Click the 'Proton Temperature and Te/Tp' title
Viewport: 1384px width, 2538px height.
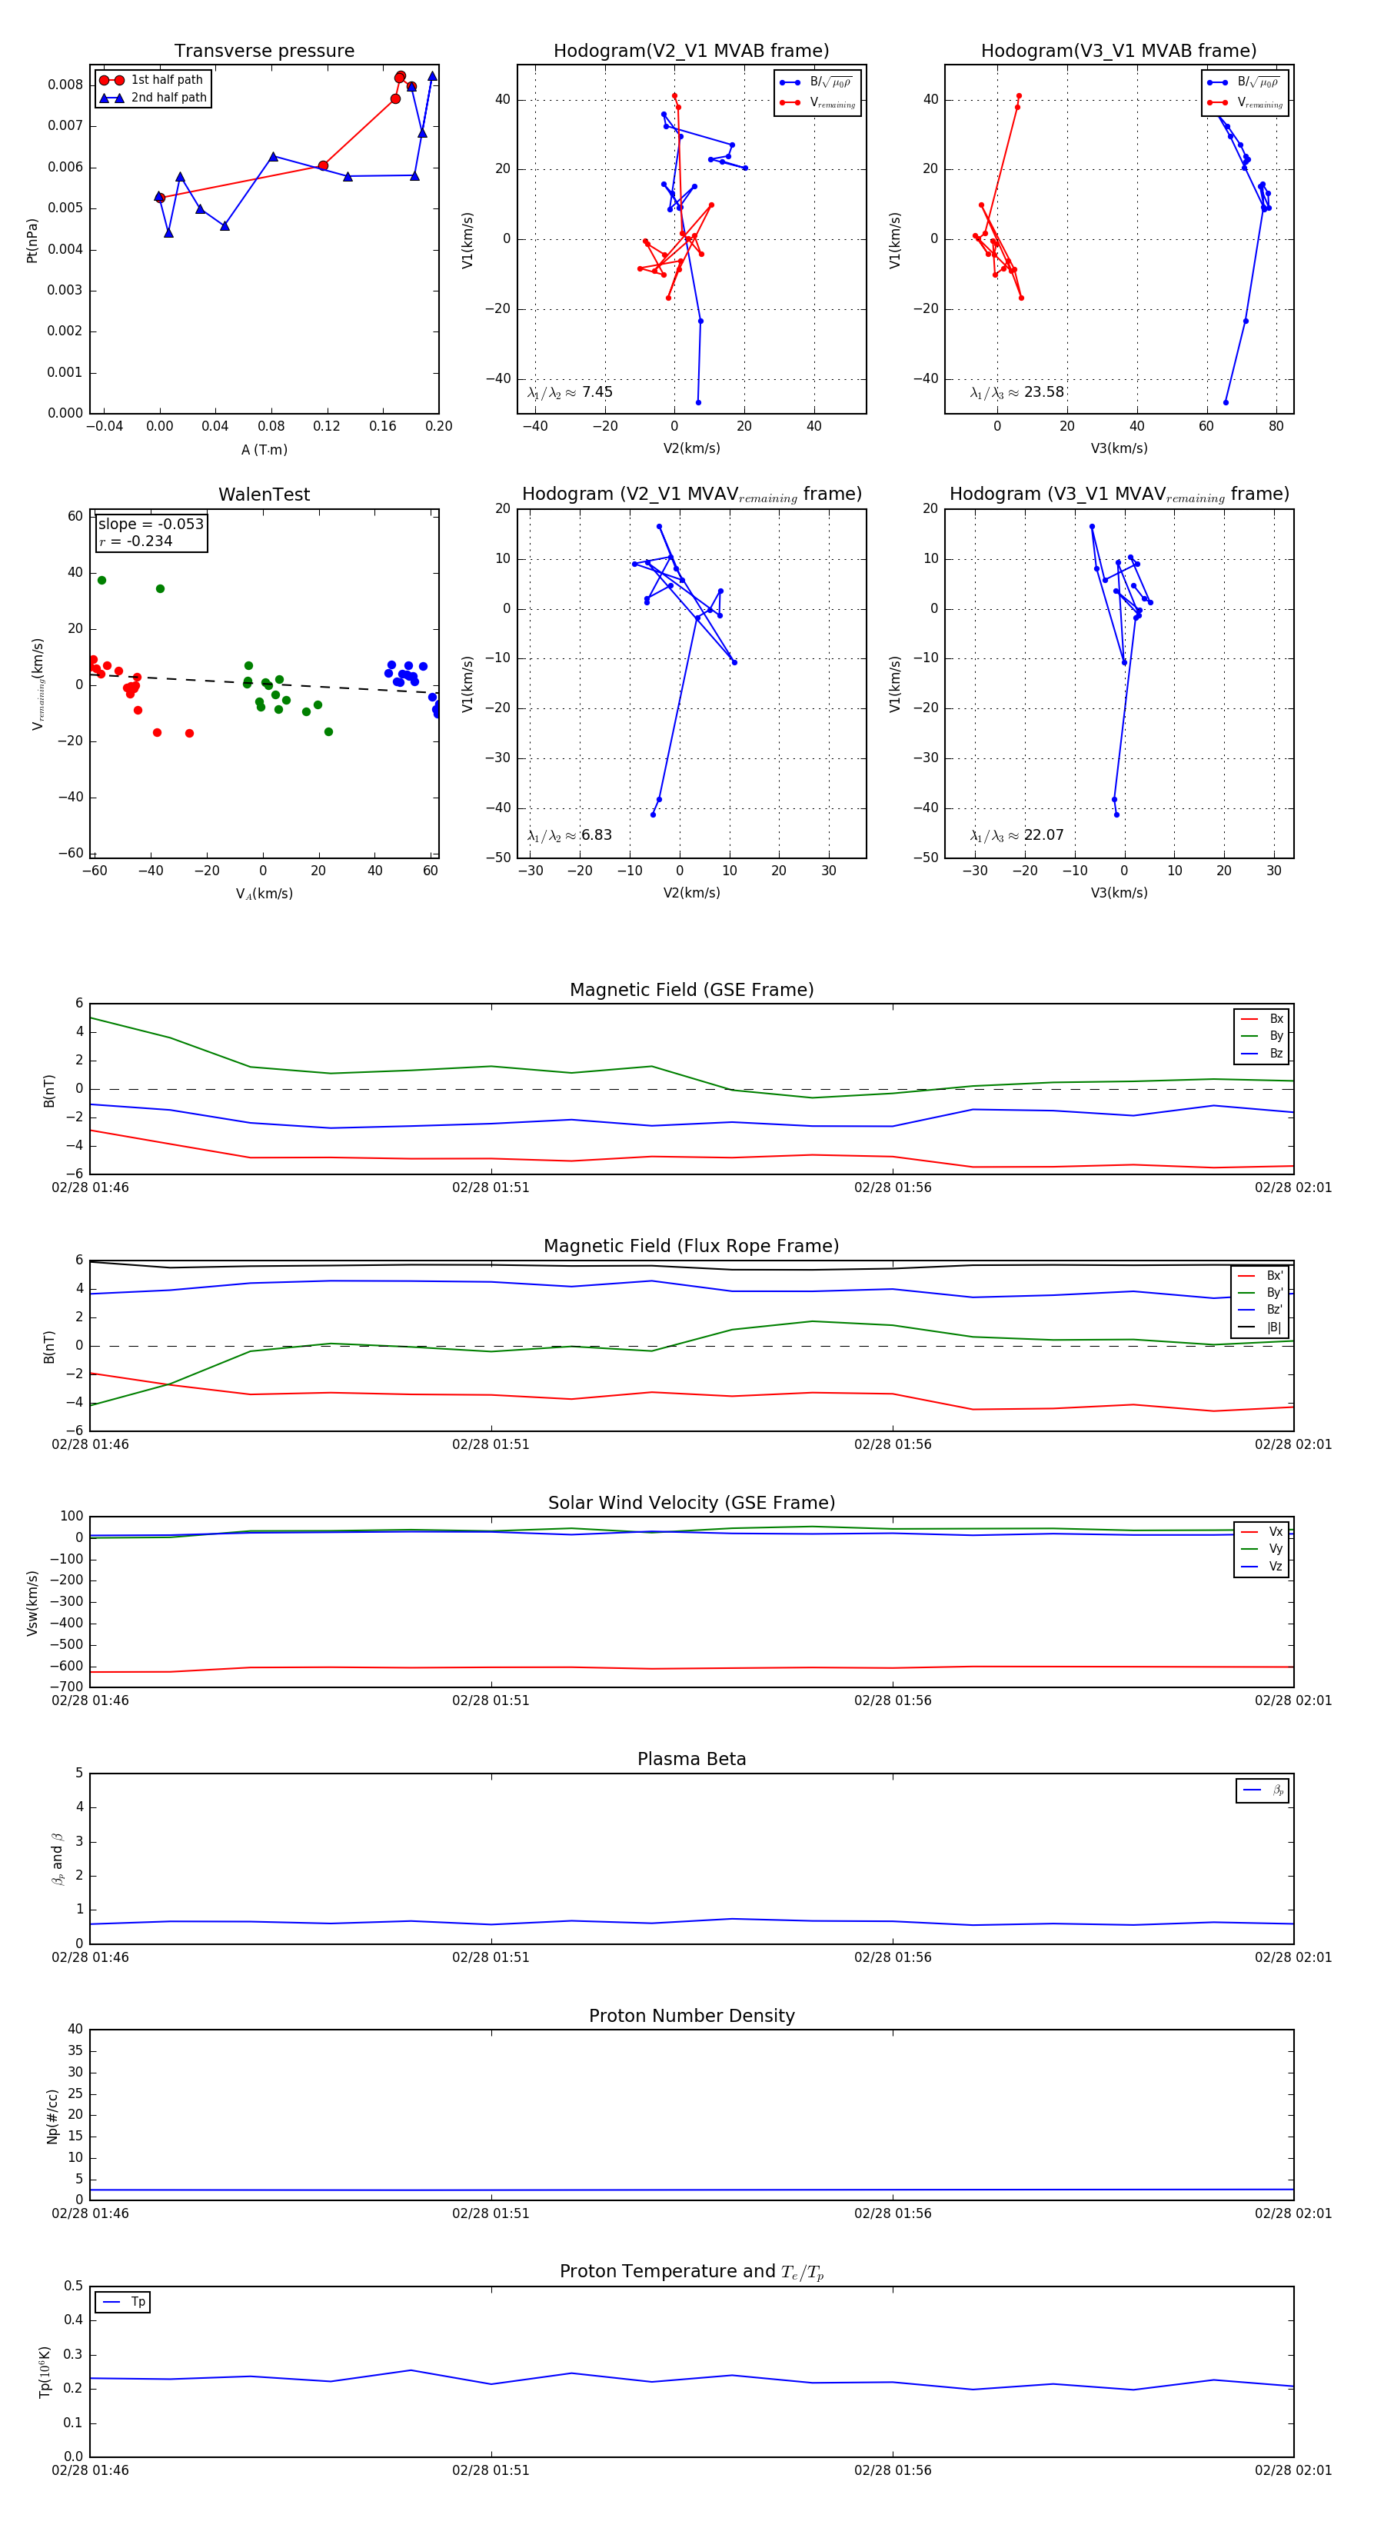coord(691,2271)
